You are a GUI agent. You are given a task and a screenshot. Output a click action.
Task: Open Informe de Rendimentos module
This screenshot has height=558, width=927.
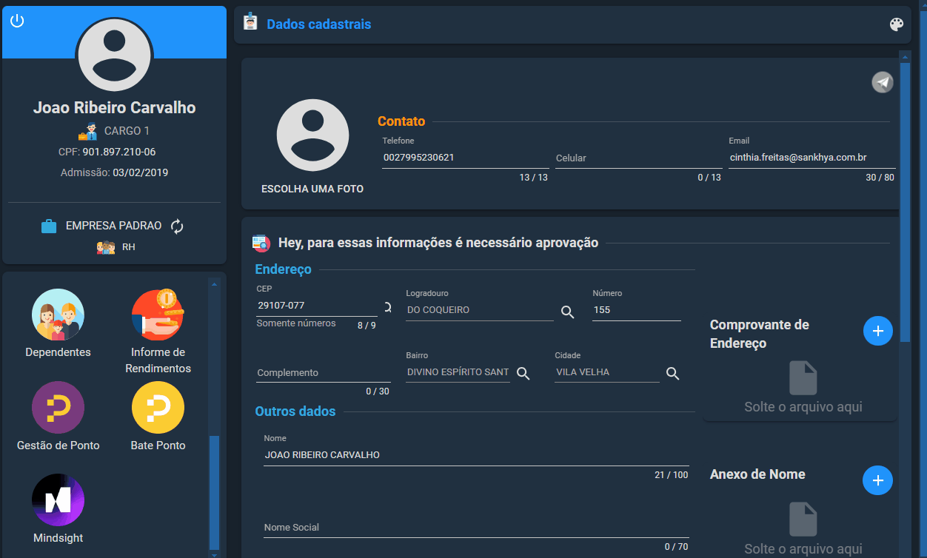point(158,331)
